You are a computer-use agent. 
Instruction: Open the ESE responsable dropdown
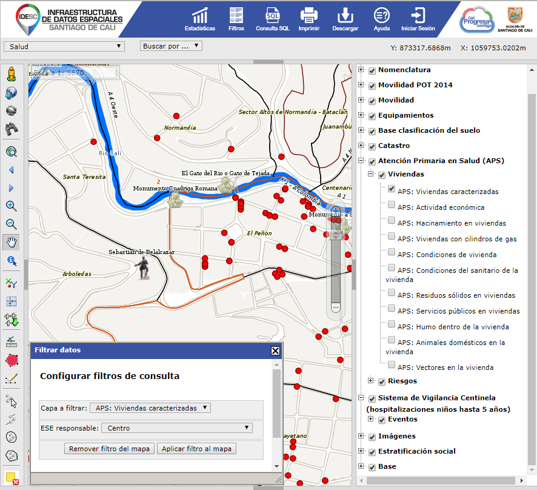176,426
